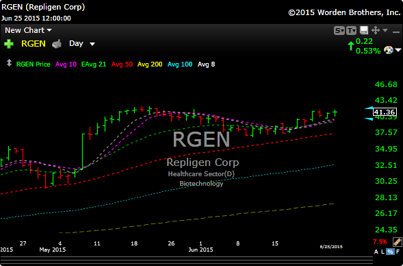Click the 0.22 net change value
Image resolution: width=403 pixels, height=266 pixels.
click(x=364, y=41)
